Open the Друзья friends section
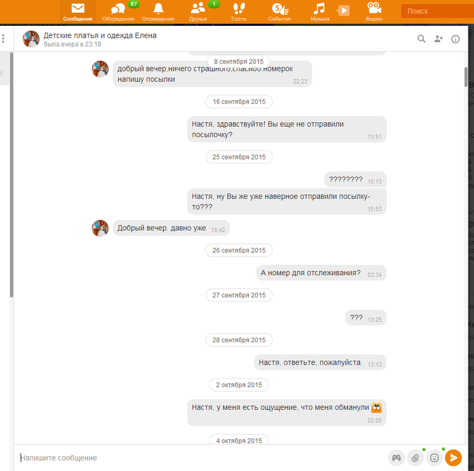The height and width of the screenshot is (471, 474). coord(198,12)
